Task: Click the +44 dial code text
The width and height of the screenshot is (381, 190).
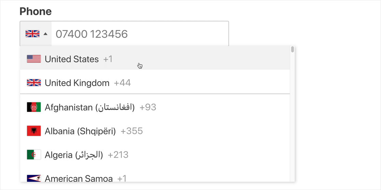Action: [122, 83]
